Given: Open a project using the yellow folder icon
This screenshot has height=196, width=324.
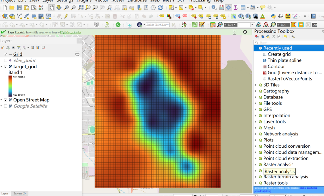Looking at the screenshot, I should (x=12, y=8).
